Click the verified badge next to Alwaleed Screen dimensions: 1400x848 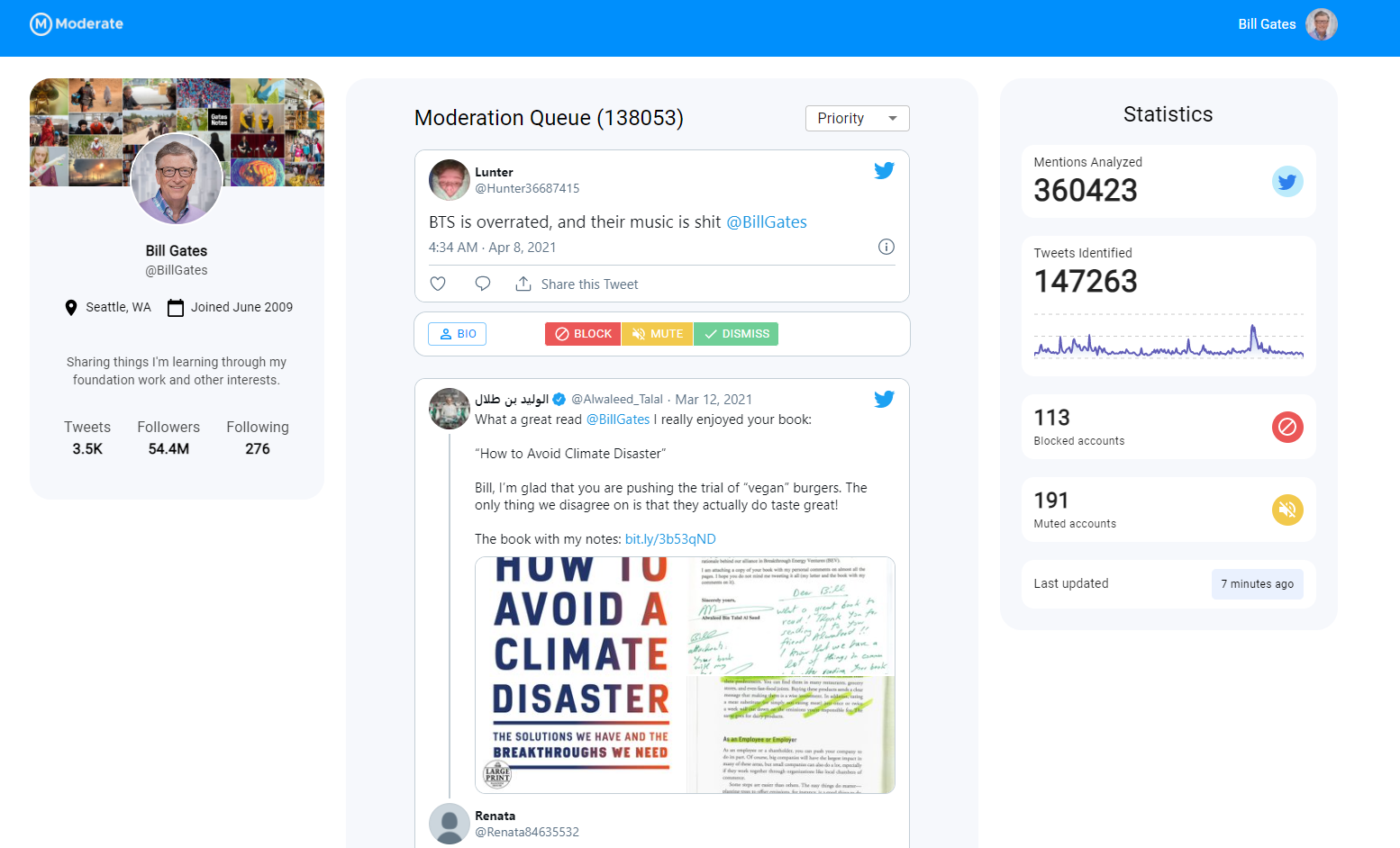pyautogui.click(x=559, y=399)
